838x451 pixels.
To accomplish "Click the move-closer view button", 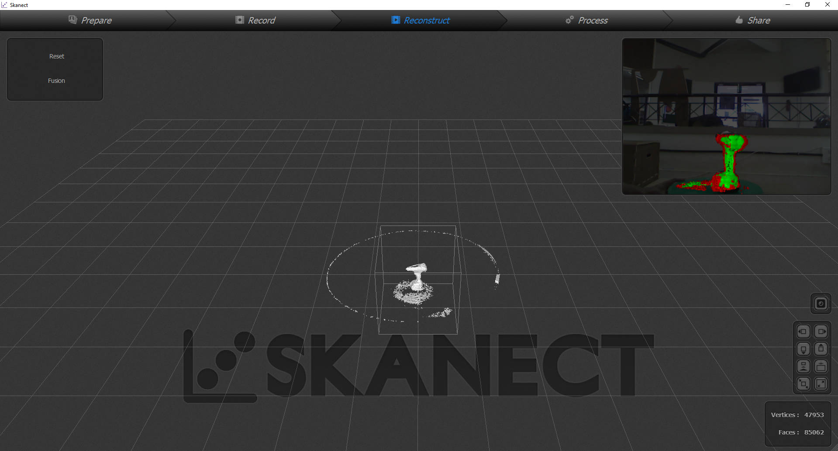I will coord(821,366).
